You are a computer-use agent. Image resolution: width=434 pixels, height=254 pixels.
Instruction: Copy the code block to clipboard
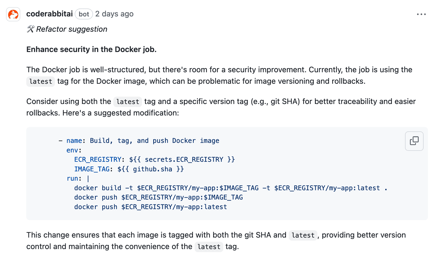414,141
